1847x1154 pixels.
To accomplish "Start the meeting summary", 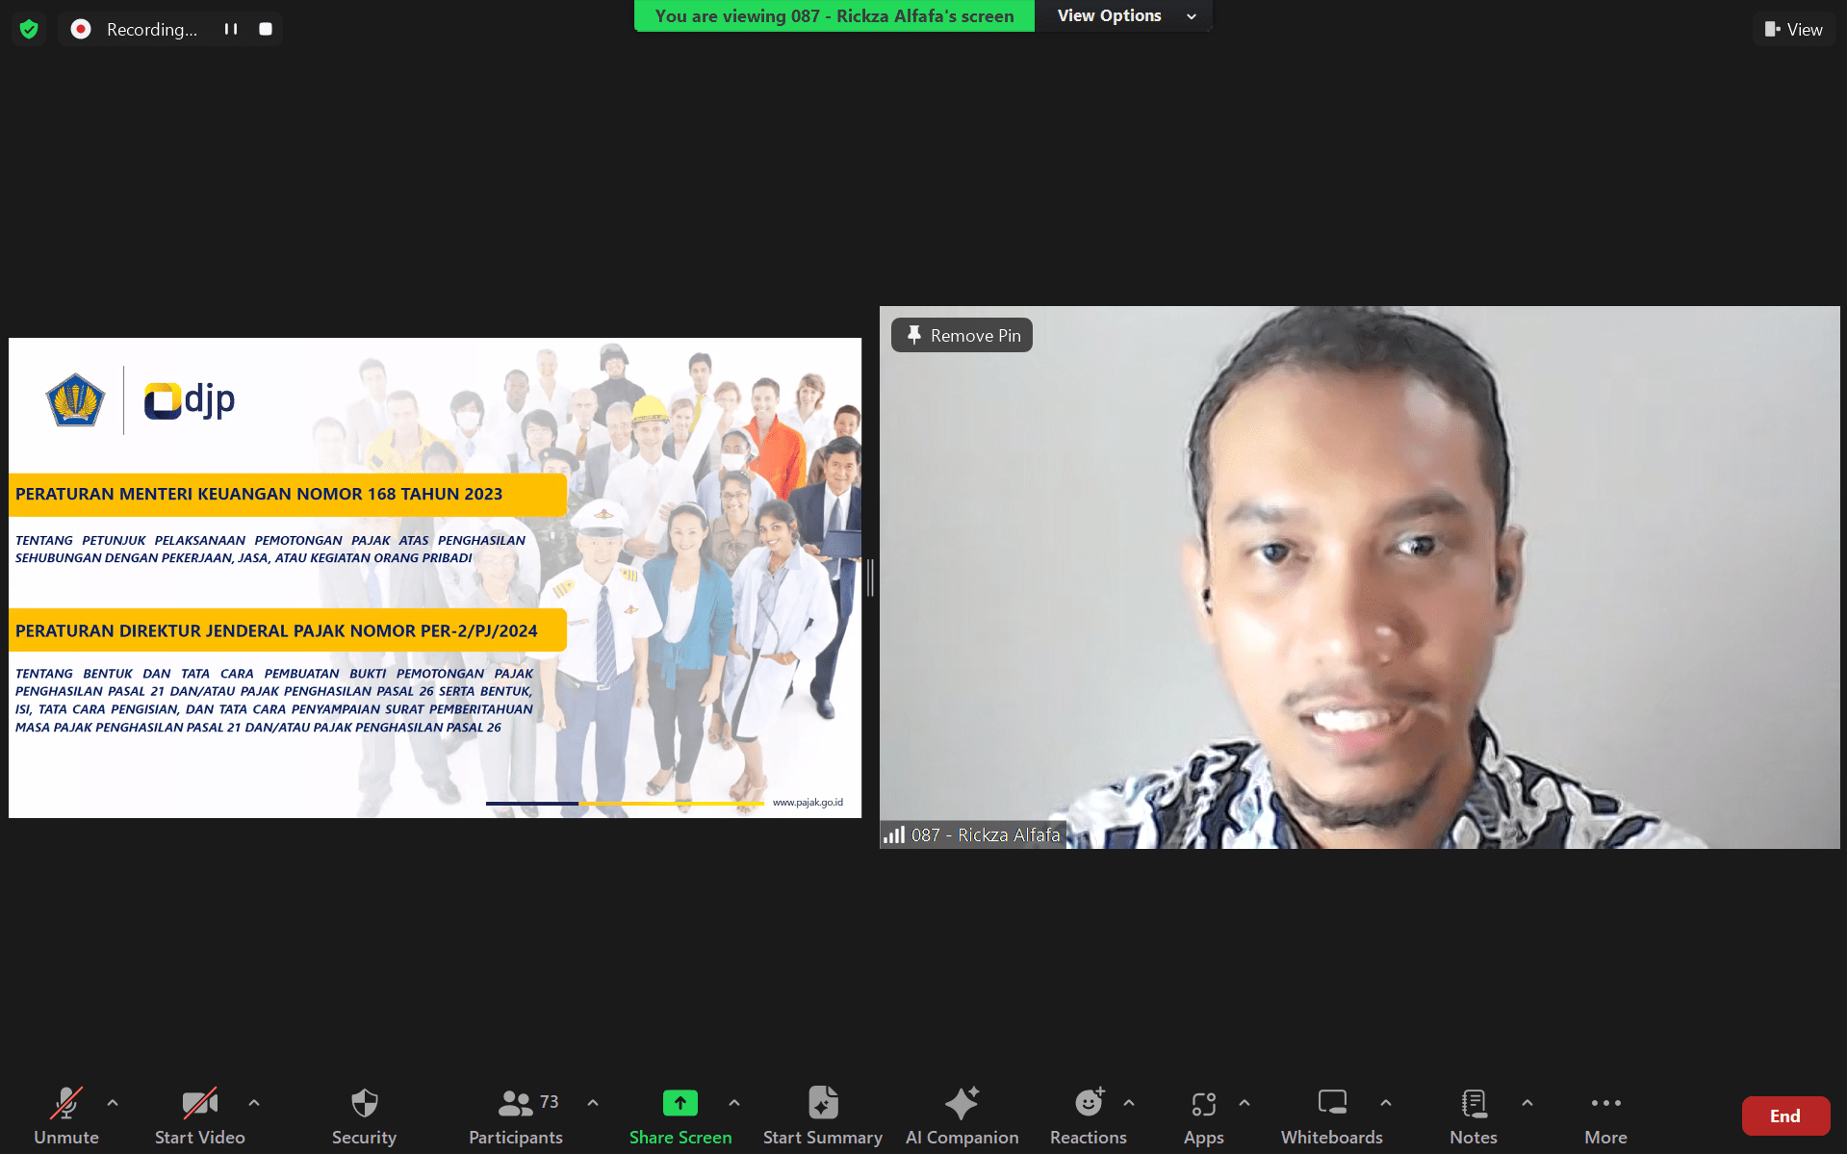I will coord(822,1116).
